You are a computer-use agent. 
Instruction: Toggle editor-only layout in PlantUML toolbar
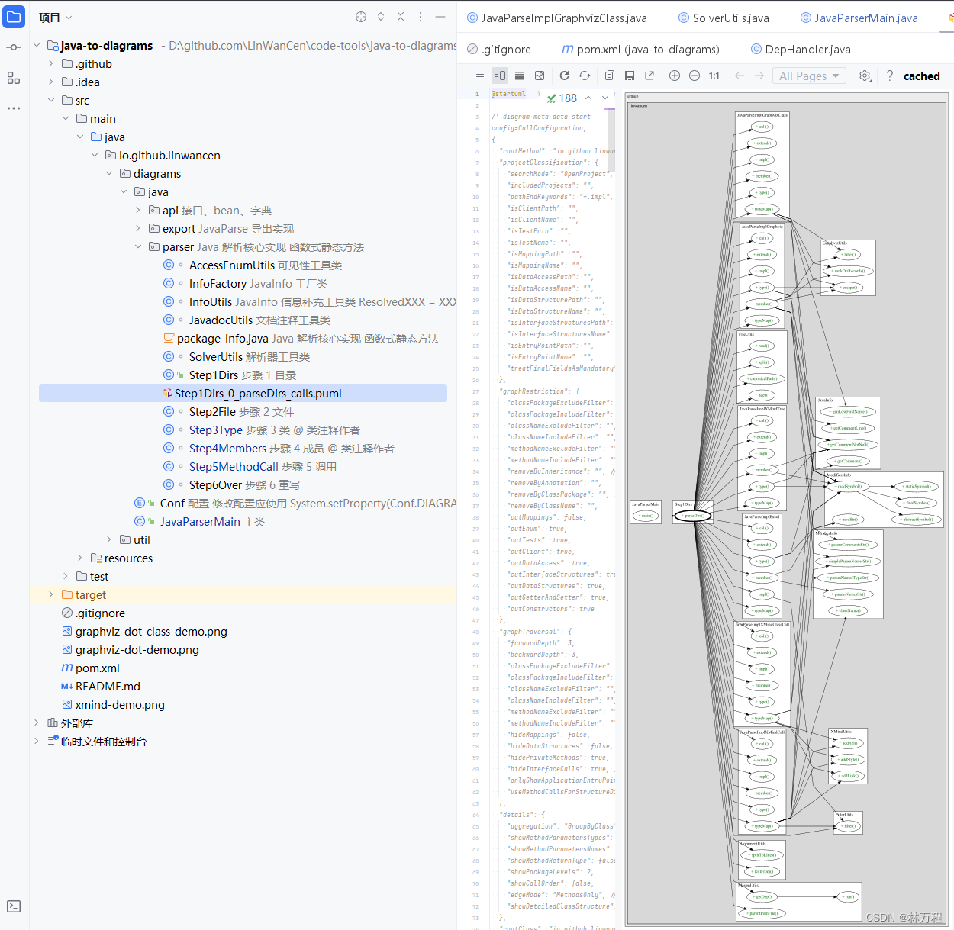(480, 76)
